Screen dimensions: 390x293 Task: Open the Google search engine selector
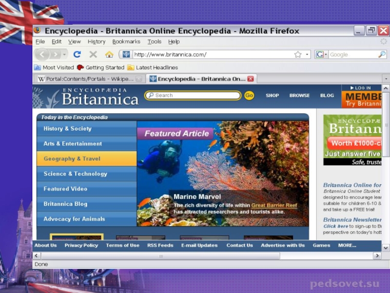point(321,54)
